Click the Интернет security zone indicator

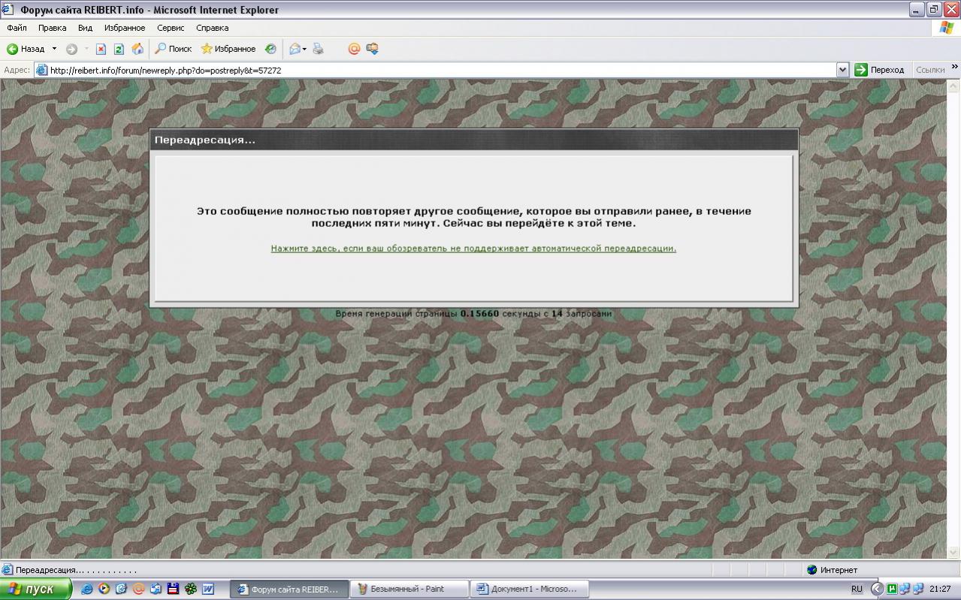[832, 570]
